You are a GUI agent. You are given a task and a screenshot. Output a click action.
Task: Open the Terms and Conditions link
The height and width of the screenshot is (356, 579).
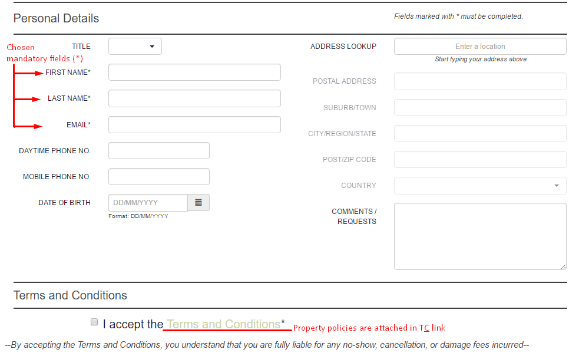tap(223, 324)
